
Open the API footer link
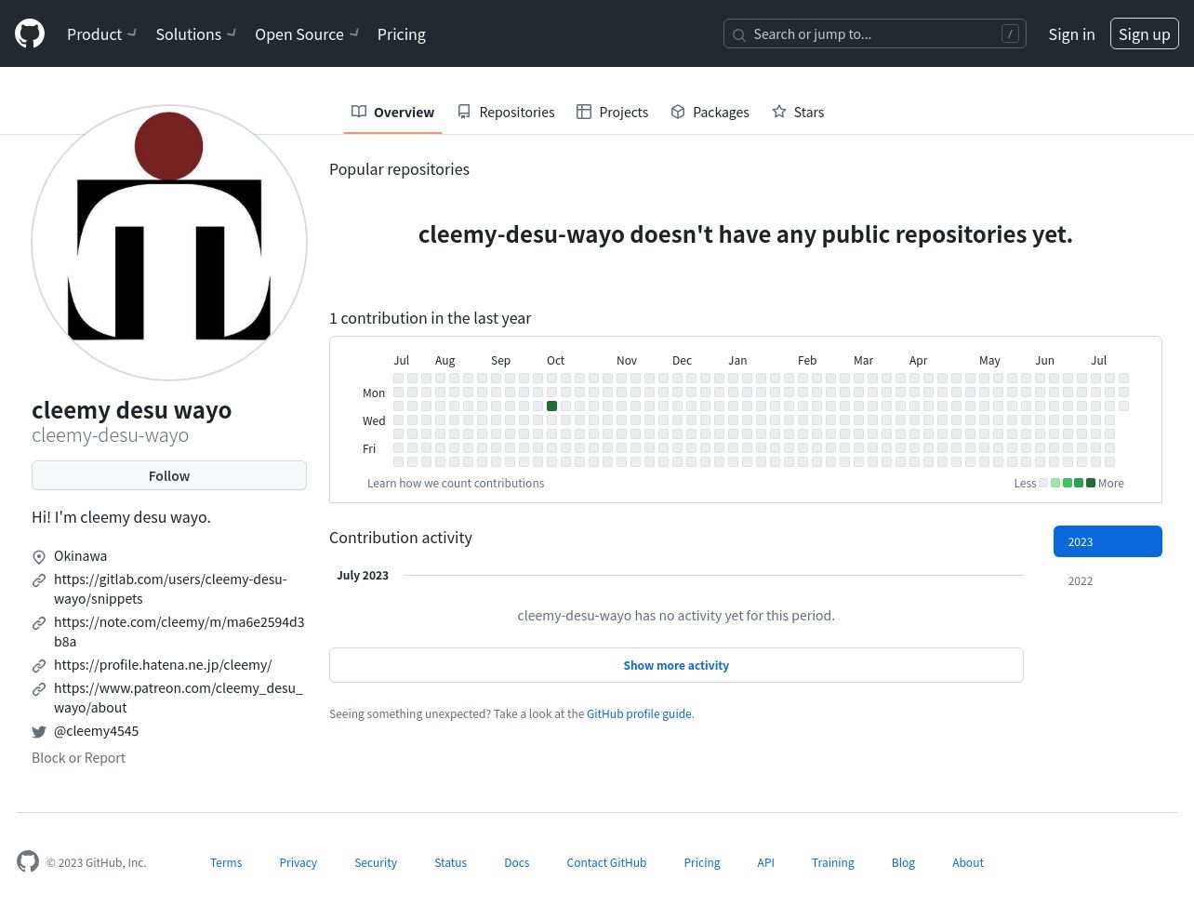click(x=765, y=863)
